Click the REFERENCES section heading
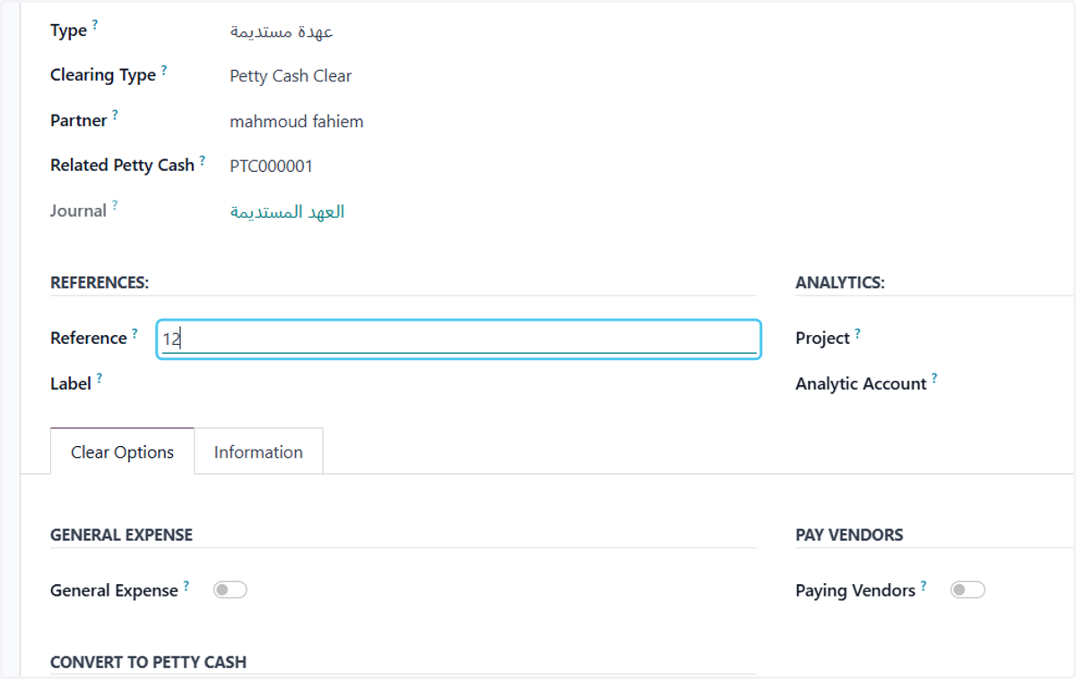The image size is (1076, 679). click(x=100, y=283)
